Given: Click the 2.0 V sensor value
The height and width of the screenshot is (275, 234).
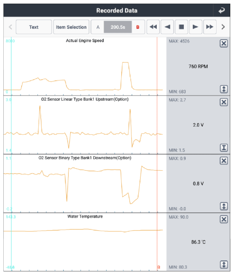Looking at the screenshot, I should 198,125.
